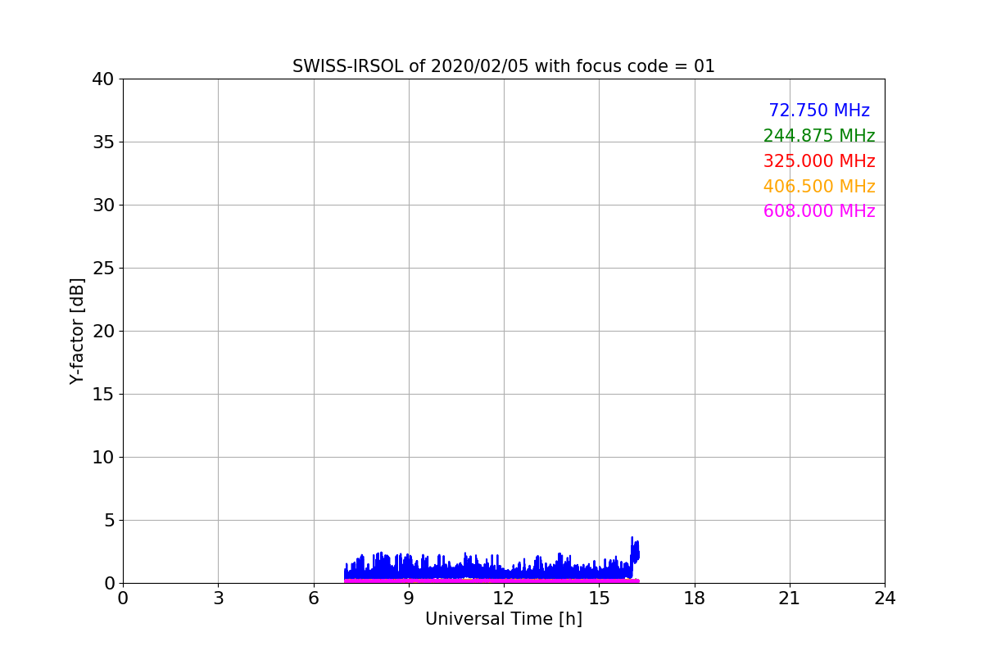The height and width of the screenshot is (655, 983).
Task: Click x-axis tick value 24
Action: [x=885, y=599]
